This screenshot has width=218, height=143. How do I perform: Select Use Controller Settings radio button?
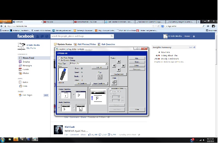coord(59,60)
